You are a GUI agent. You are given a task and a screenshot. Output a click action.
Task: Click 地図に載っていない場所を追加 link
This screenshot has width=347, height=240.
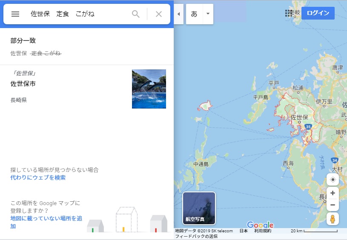46,222
